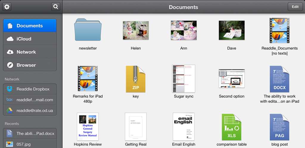Viewport: 305px width, 148px height.
Task: Open recent file 057.jpg
Action: (30, 144)
